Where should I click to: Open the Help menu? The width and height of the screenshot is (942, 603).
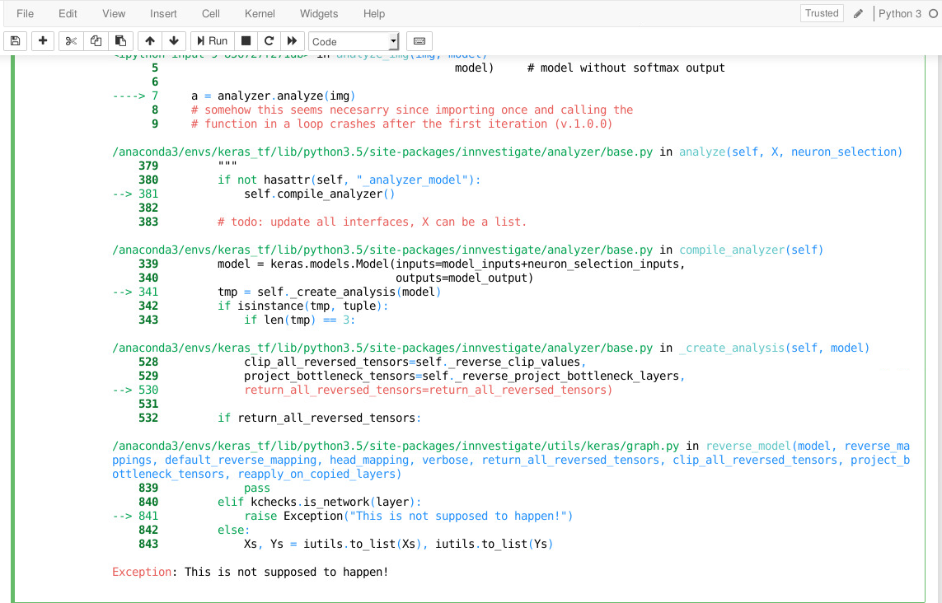373,13
